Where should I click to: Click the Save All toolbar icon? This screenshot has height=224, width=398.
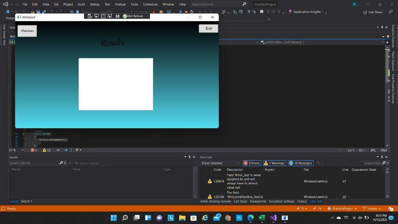[44, 12]
